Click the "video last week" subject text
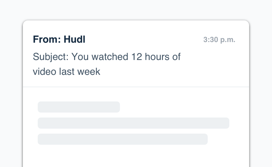This screenshot has width=272, height=167. click(66, 72)
